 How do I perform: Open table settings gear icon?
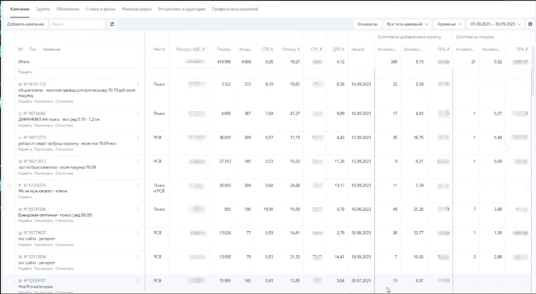point(530,24)
